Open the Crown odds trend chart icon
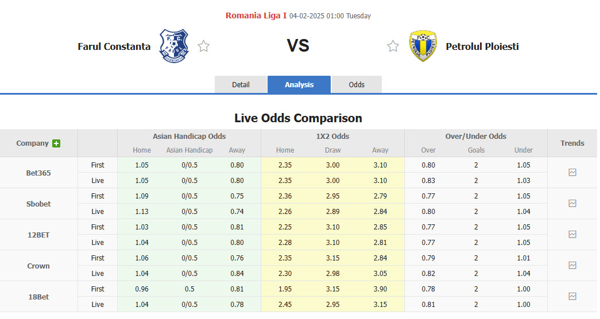The image size is (600, 319). click(x=572, y=265)
